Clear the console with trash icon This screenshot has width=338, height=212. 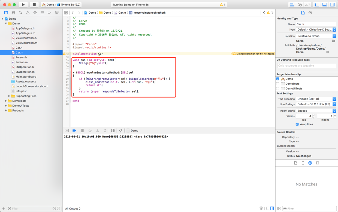tap(261, 209)
